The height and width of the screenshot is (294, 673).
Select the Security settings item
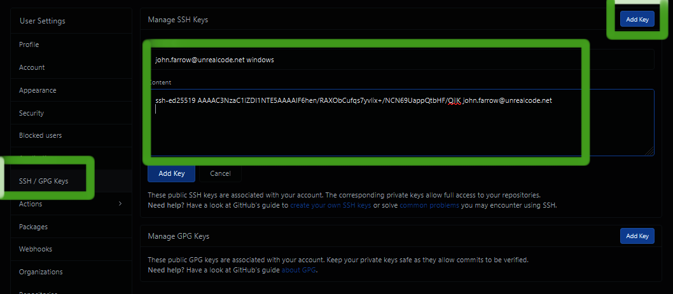[x=31, y=113]
